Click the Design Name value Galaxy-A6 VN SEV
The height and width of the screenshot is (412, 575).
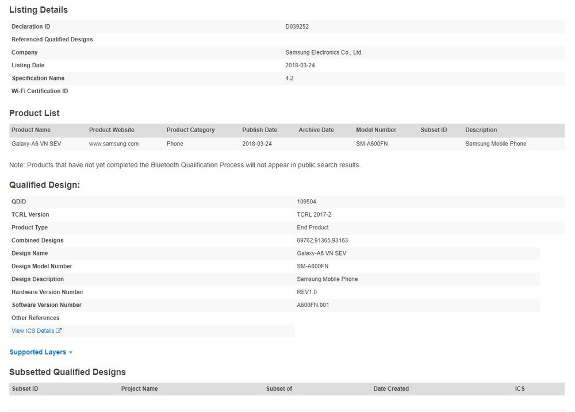click(321, 253)
